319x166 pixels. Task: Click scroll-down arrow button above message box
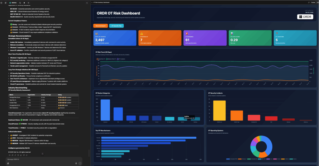[x=43, y=154]
